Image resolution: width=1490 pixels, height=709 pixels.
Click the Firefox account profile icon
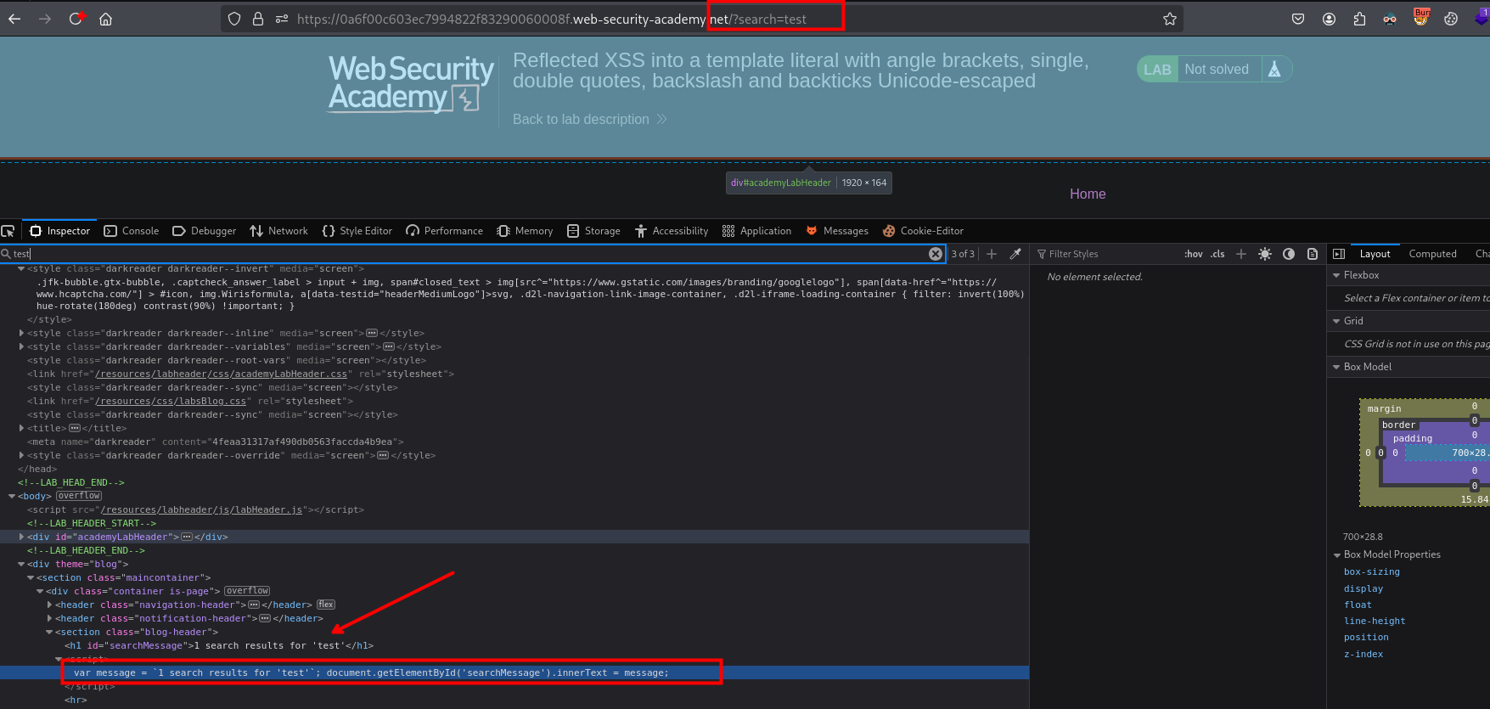pos(1329,19)
